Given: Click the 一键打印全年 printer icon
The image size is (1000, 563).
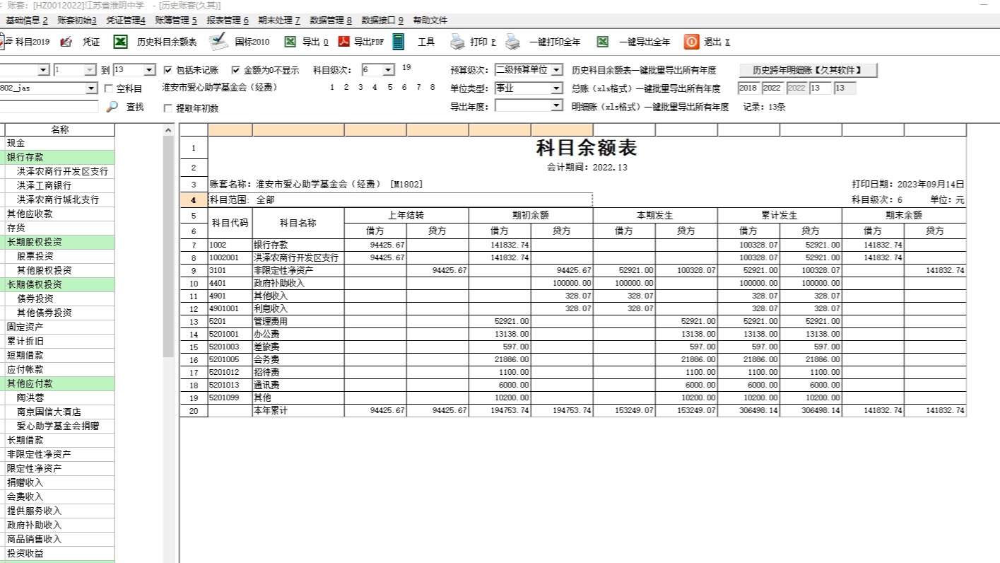Looking at the screenshot, I should click(x=512, y=42).
